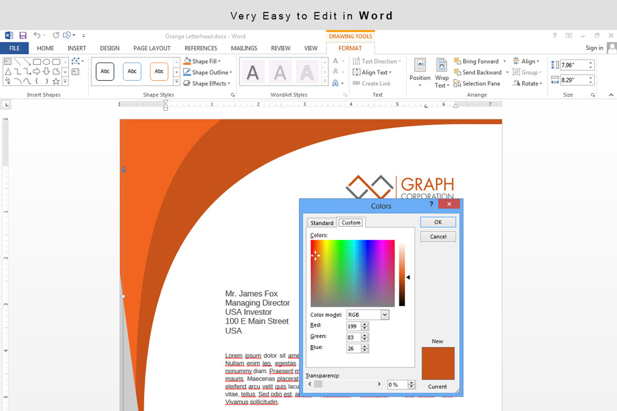This screenshot has height=411, width=617.
Task: Switch to the HOME tab
Action: pos(45,48)
